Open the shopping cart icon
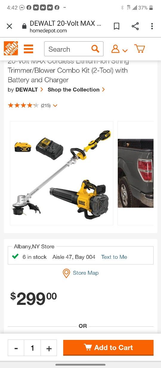This screenshot has height=368, width=161. (x=140, y=49)
